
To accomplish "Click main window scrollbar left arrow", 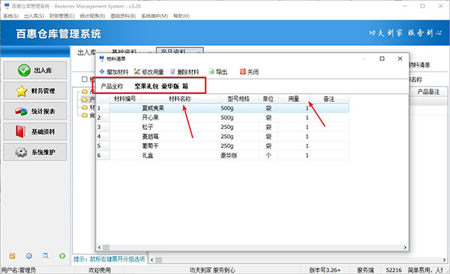I will click(x=152, y=260).
